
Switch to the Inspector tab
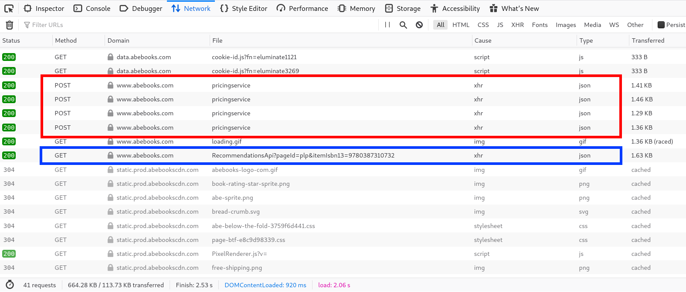[44, 8]
